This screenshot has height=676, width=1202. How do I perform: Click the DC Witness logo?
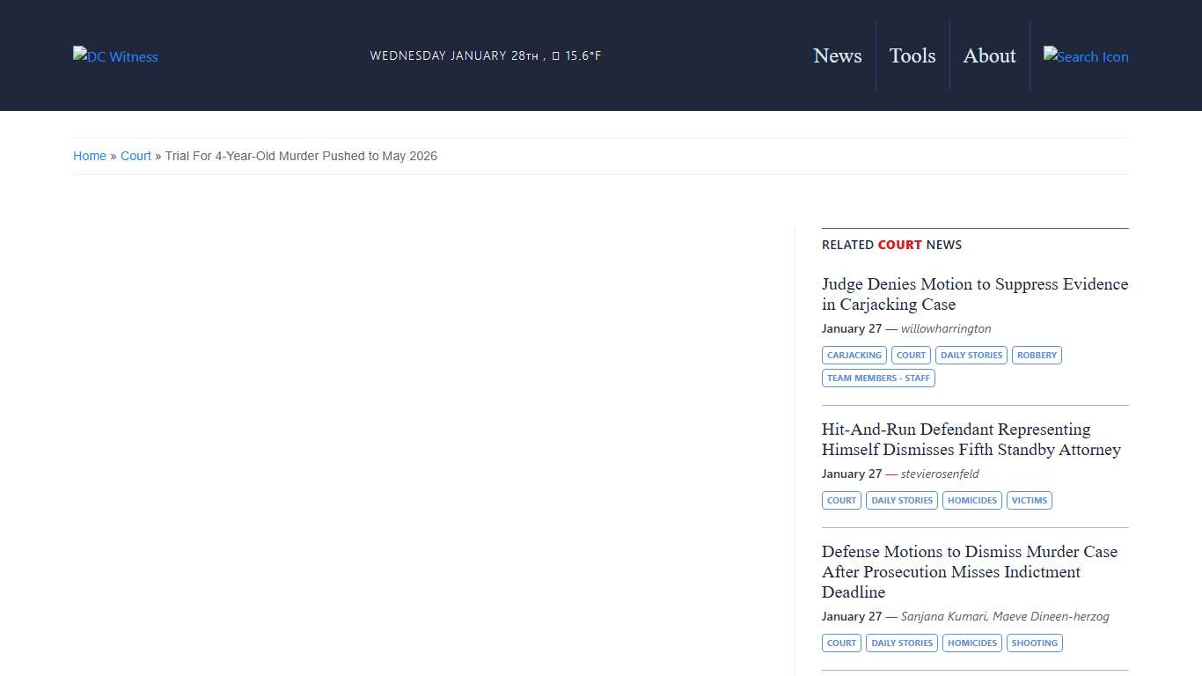click(115, 56)
